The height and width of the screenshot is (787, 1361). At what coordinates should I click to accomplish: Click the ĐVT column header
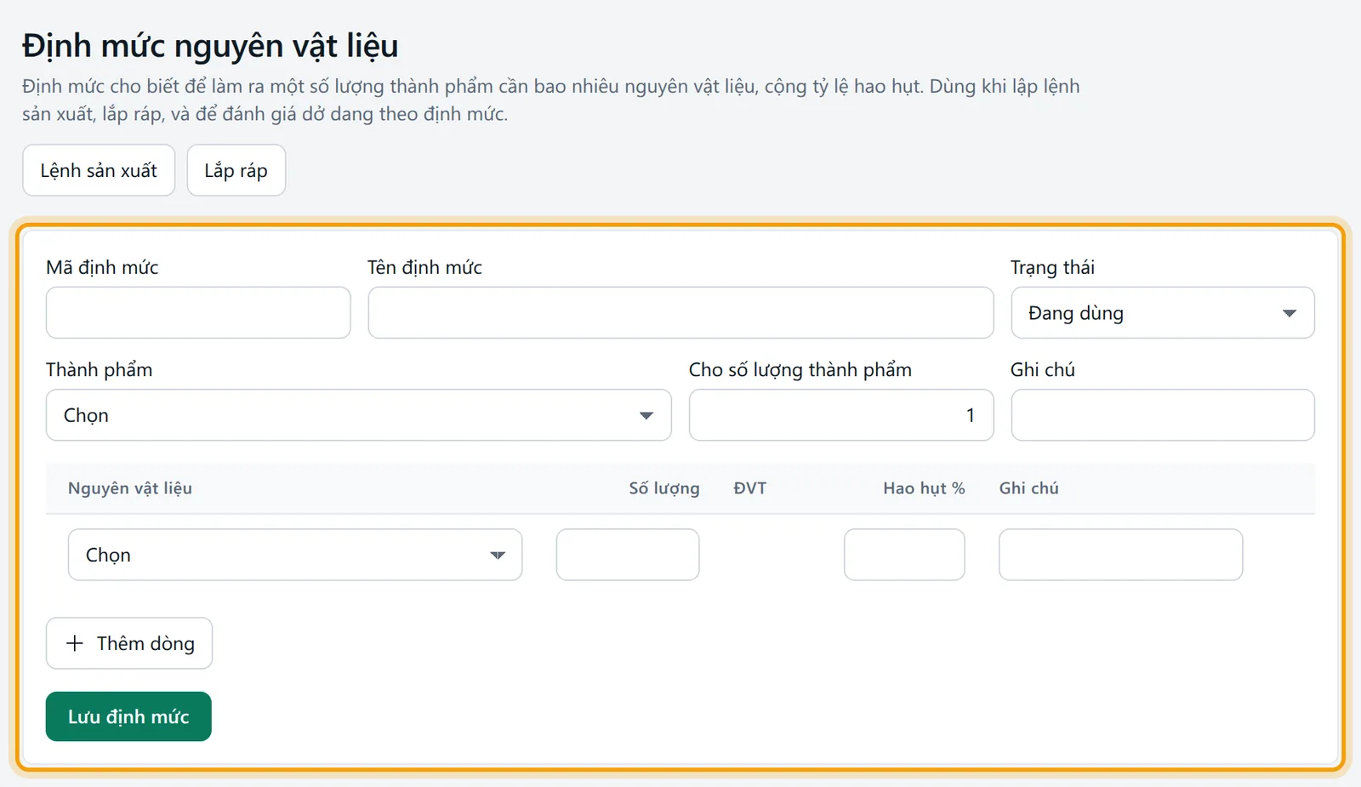click(750, 488)
